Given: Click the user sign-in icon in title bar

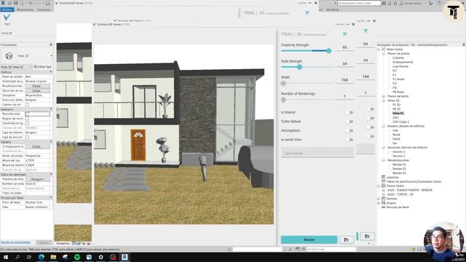Looking at the screenshot, I should (401, 3).
